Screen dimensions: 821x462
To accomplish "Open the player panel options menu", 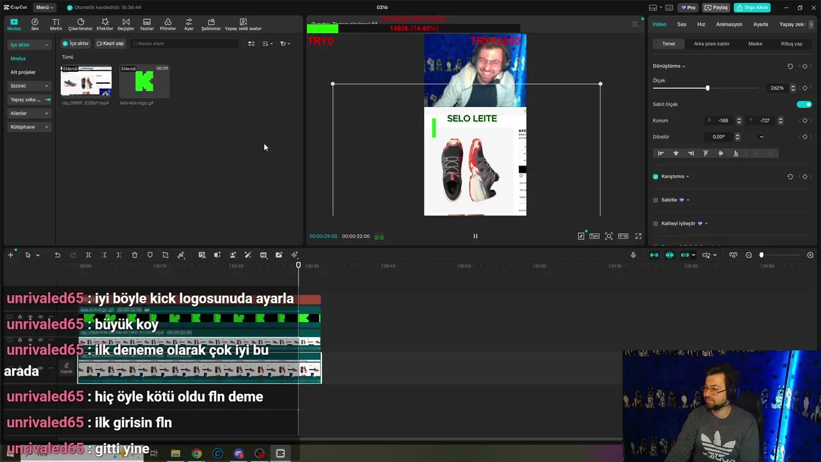I will pyautogui.click(x=635, y=24).
